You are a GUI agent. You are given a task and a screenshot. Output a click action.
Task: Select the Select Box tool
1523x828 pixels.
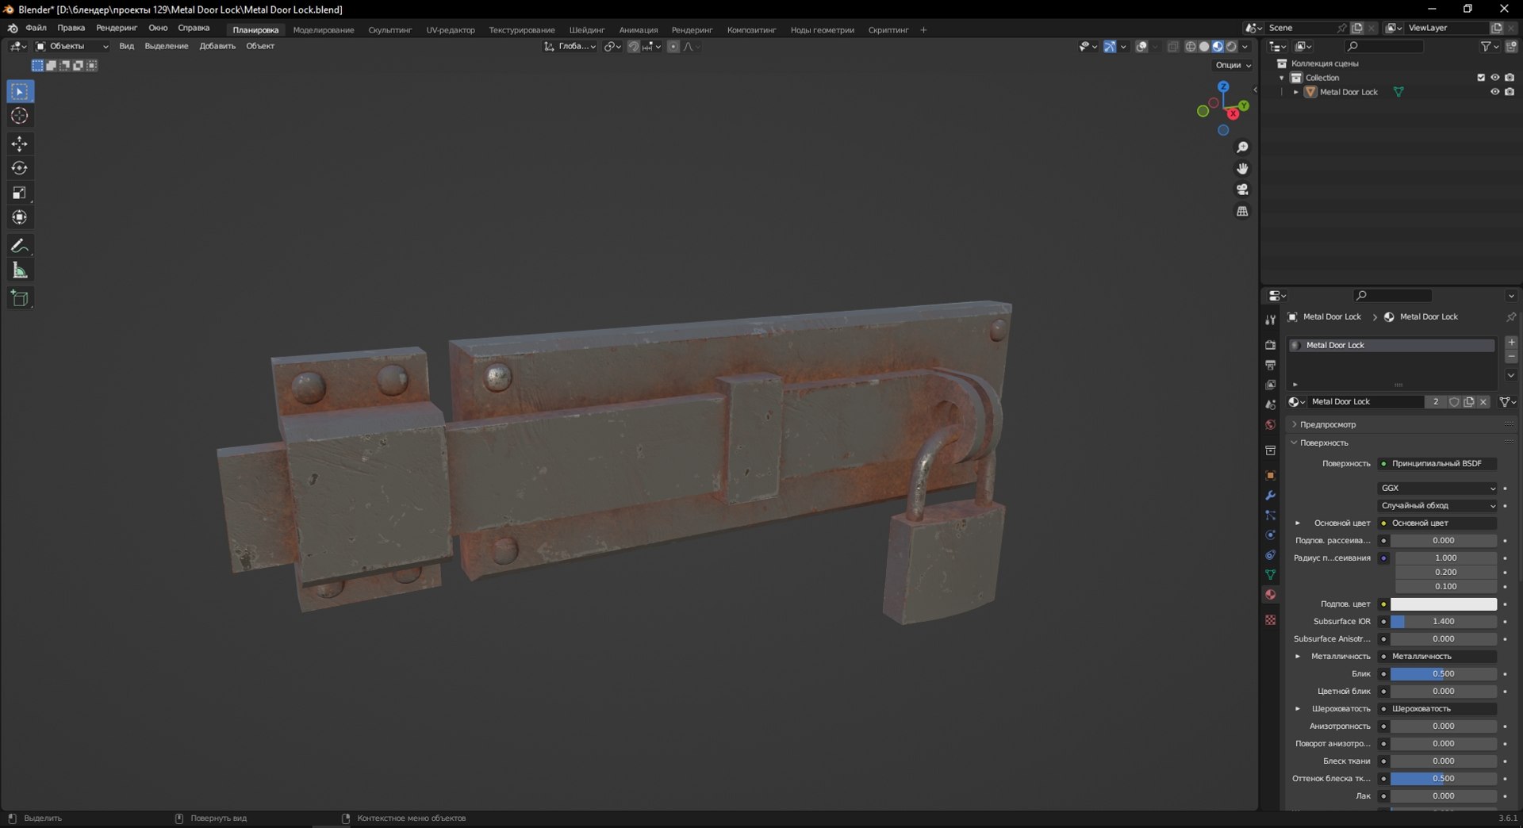pyautogui.click(x=20, y=92)
